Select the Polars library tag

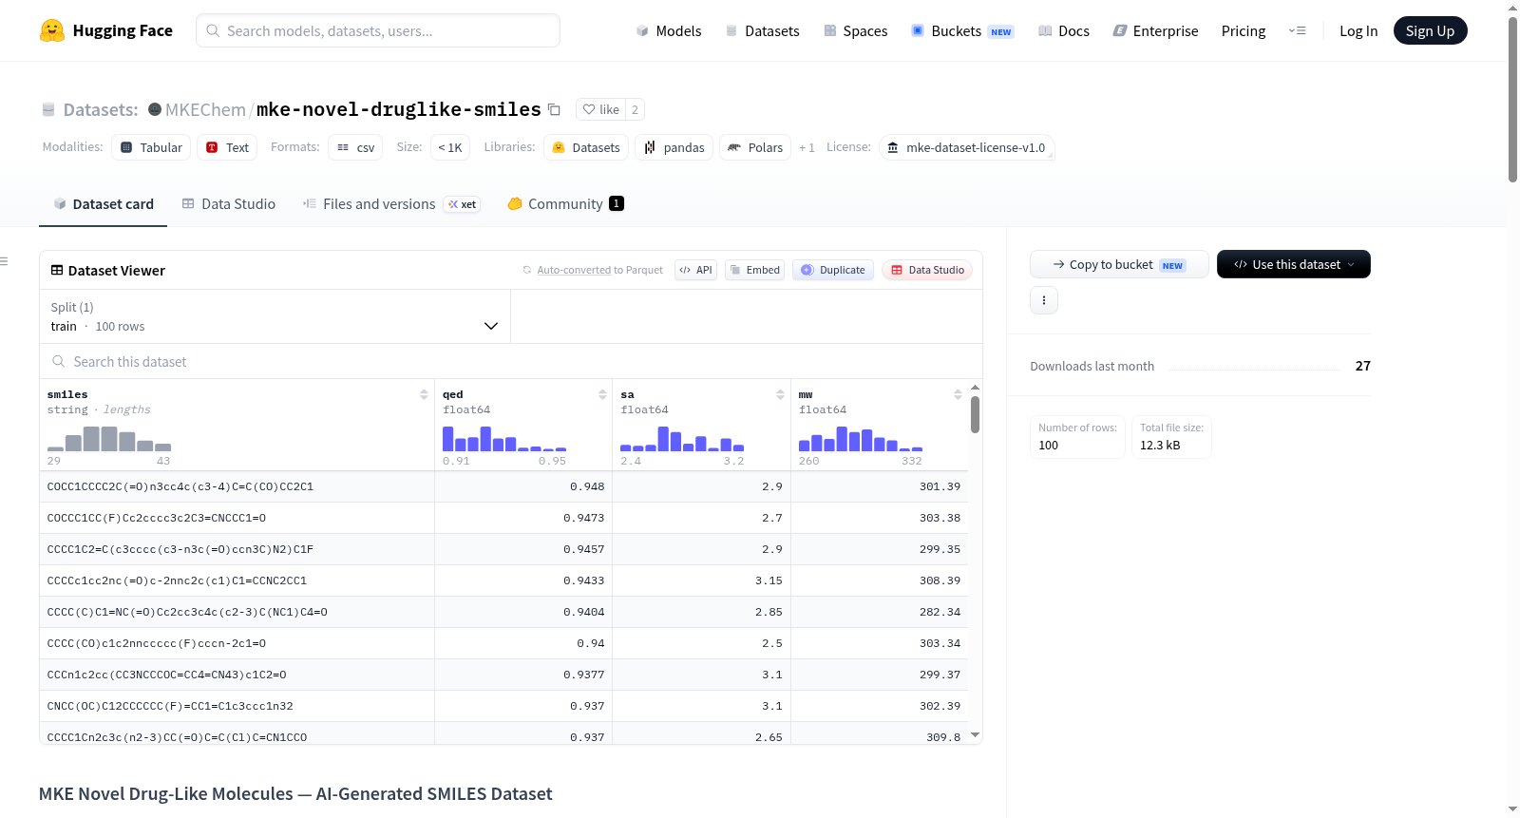tap(755, 147)
